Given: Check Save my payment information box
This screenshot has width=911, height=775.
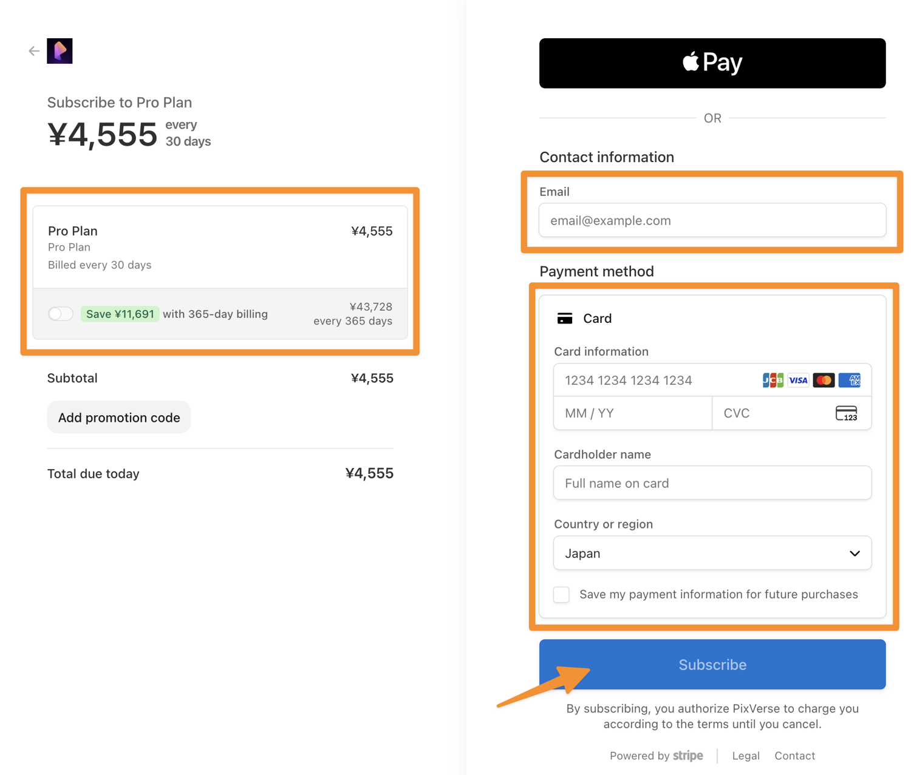Looking at the screenshot, I should click(x=561, y=594).
